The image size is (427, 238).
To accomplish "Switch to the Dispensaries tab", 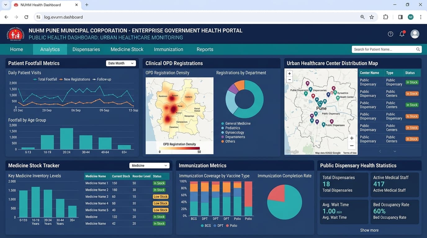I will 86,49.
